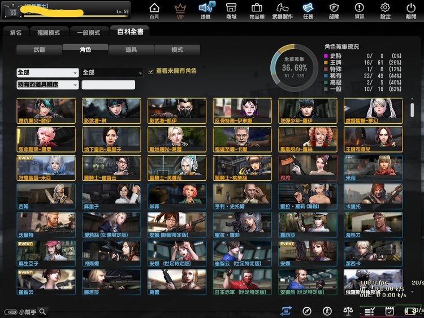Select the 武器 category tab

click(x=39, y=50)
